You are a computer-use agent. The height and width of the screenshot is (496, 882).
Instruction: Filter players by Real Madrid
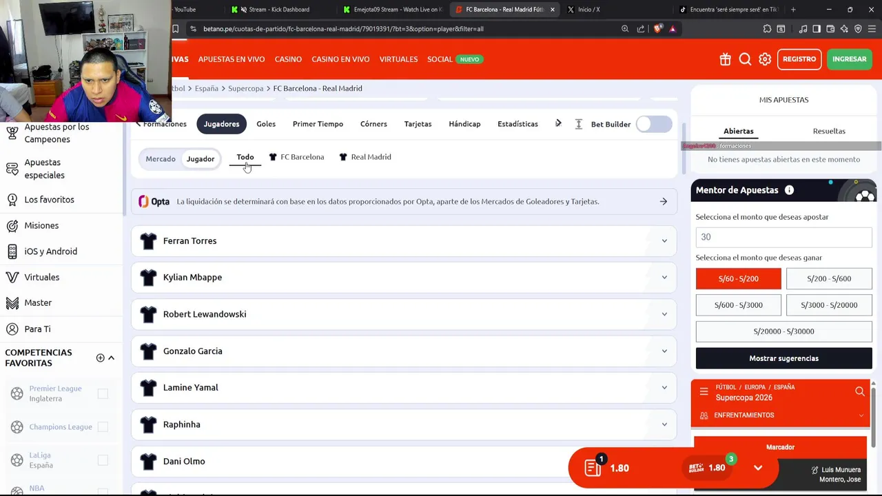365,157
